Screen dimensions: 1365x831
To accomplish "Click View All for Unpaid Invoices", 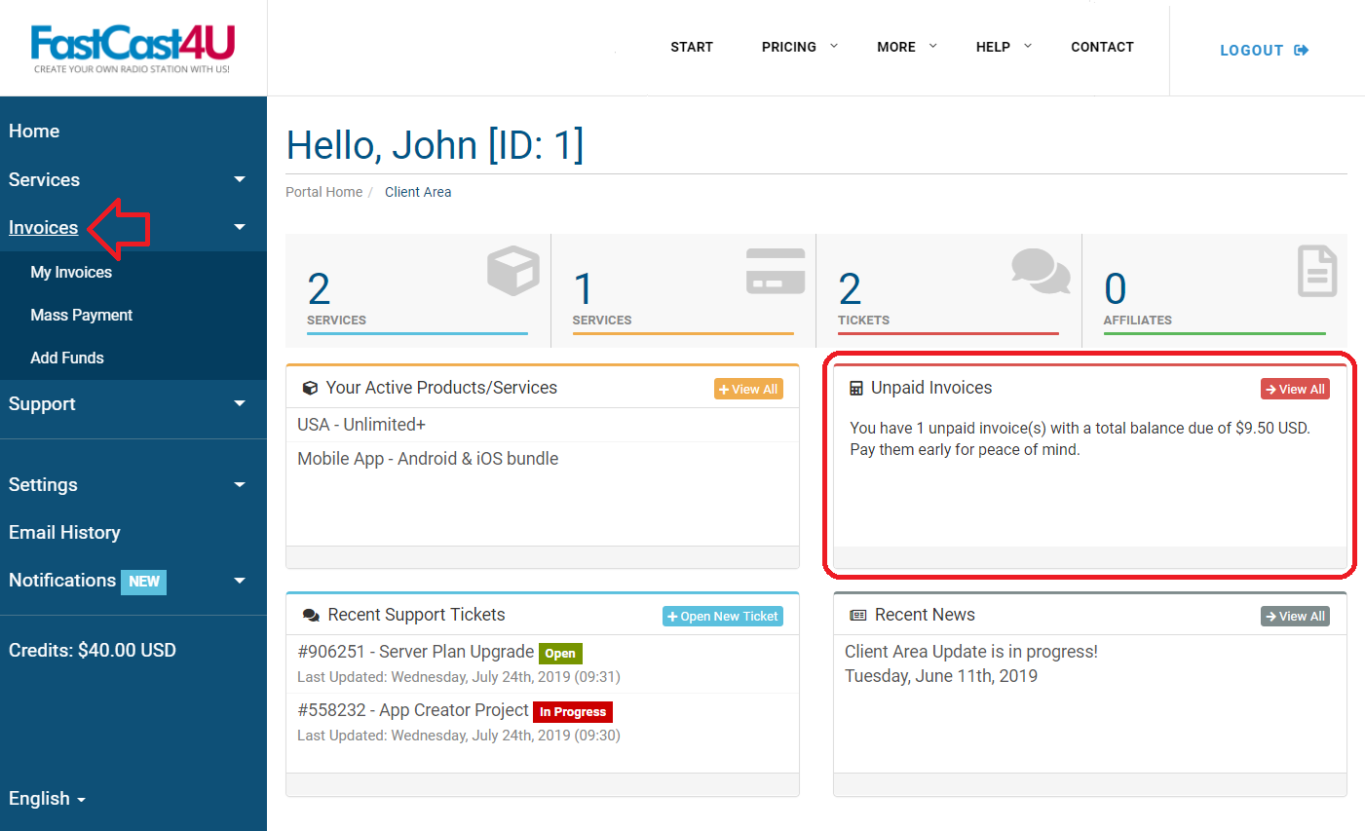I will tap(1295, 389).
